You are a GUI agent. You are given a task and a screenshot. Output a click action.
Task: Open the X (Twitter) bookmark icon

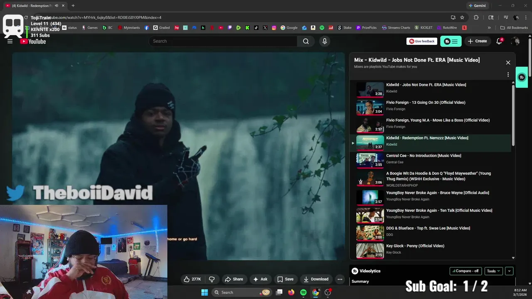(x=265, y=28)
